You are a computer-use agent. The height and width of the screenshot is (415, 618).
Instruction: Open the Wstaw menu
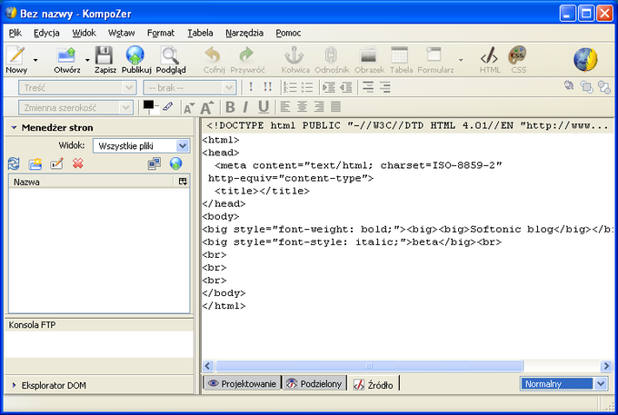click(122, 33)
